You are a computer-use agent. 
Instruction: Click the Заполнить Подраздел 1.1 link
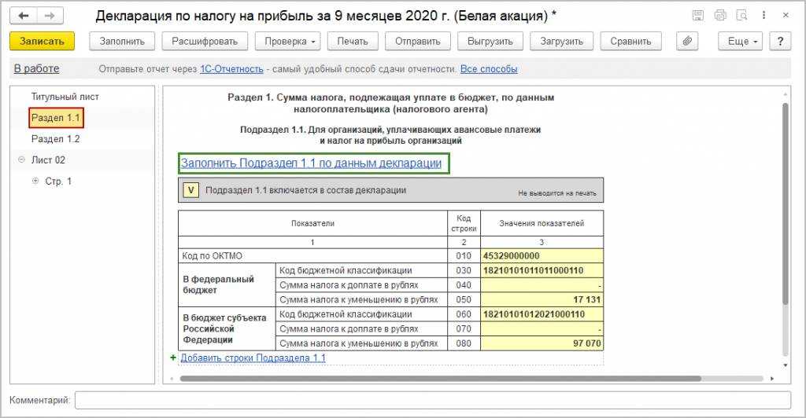pos(311,163)
